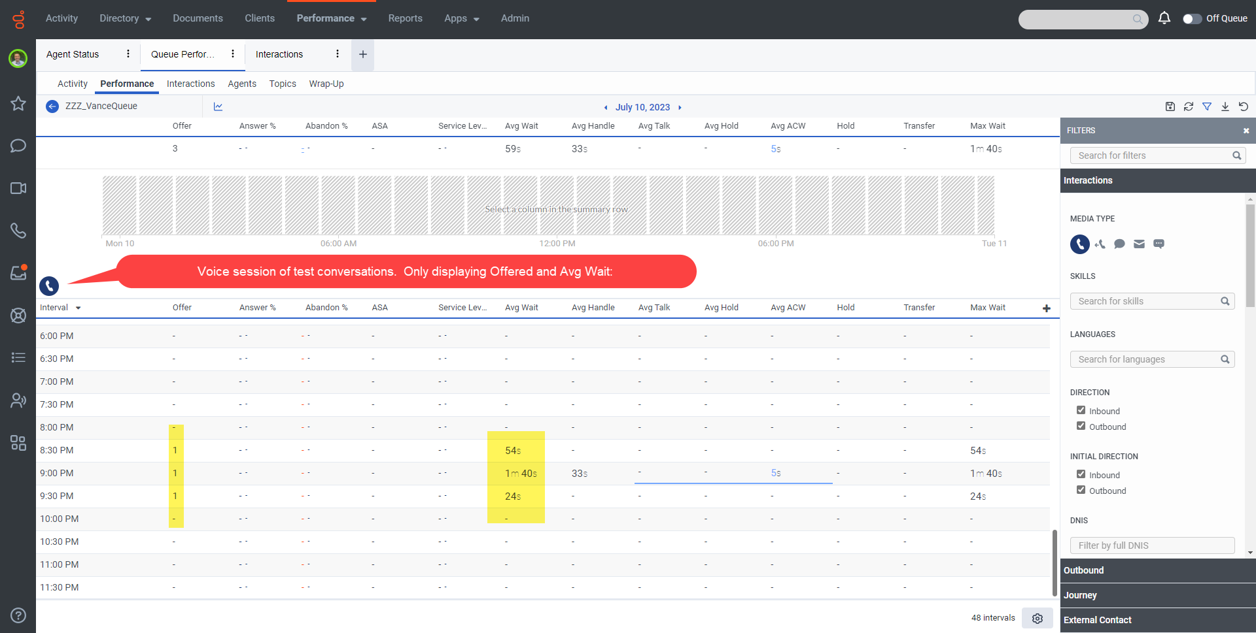The width and height of the screenshot is (1256, 633).
Task: Click the July 10, 2023 date link
Action: click(x=642, y=107)
